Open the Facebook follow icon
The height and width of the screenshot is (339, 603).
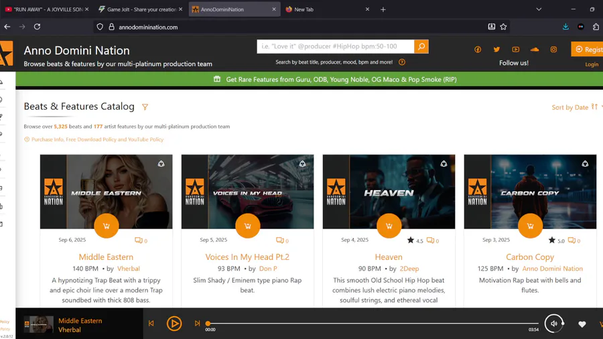click(x=478, y=50)
